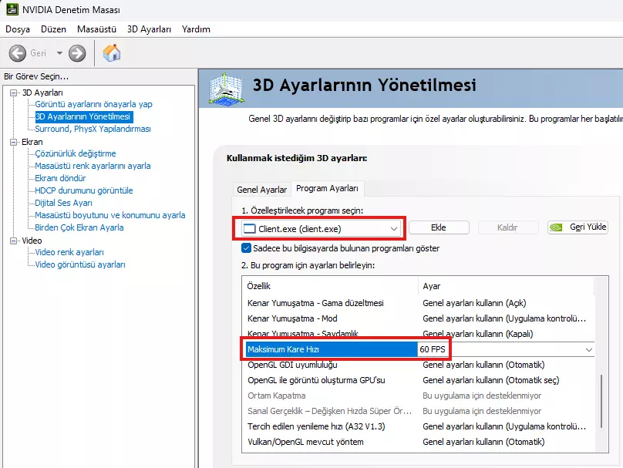Click the Ekle button
623x468 pixels.
(439, 227)
